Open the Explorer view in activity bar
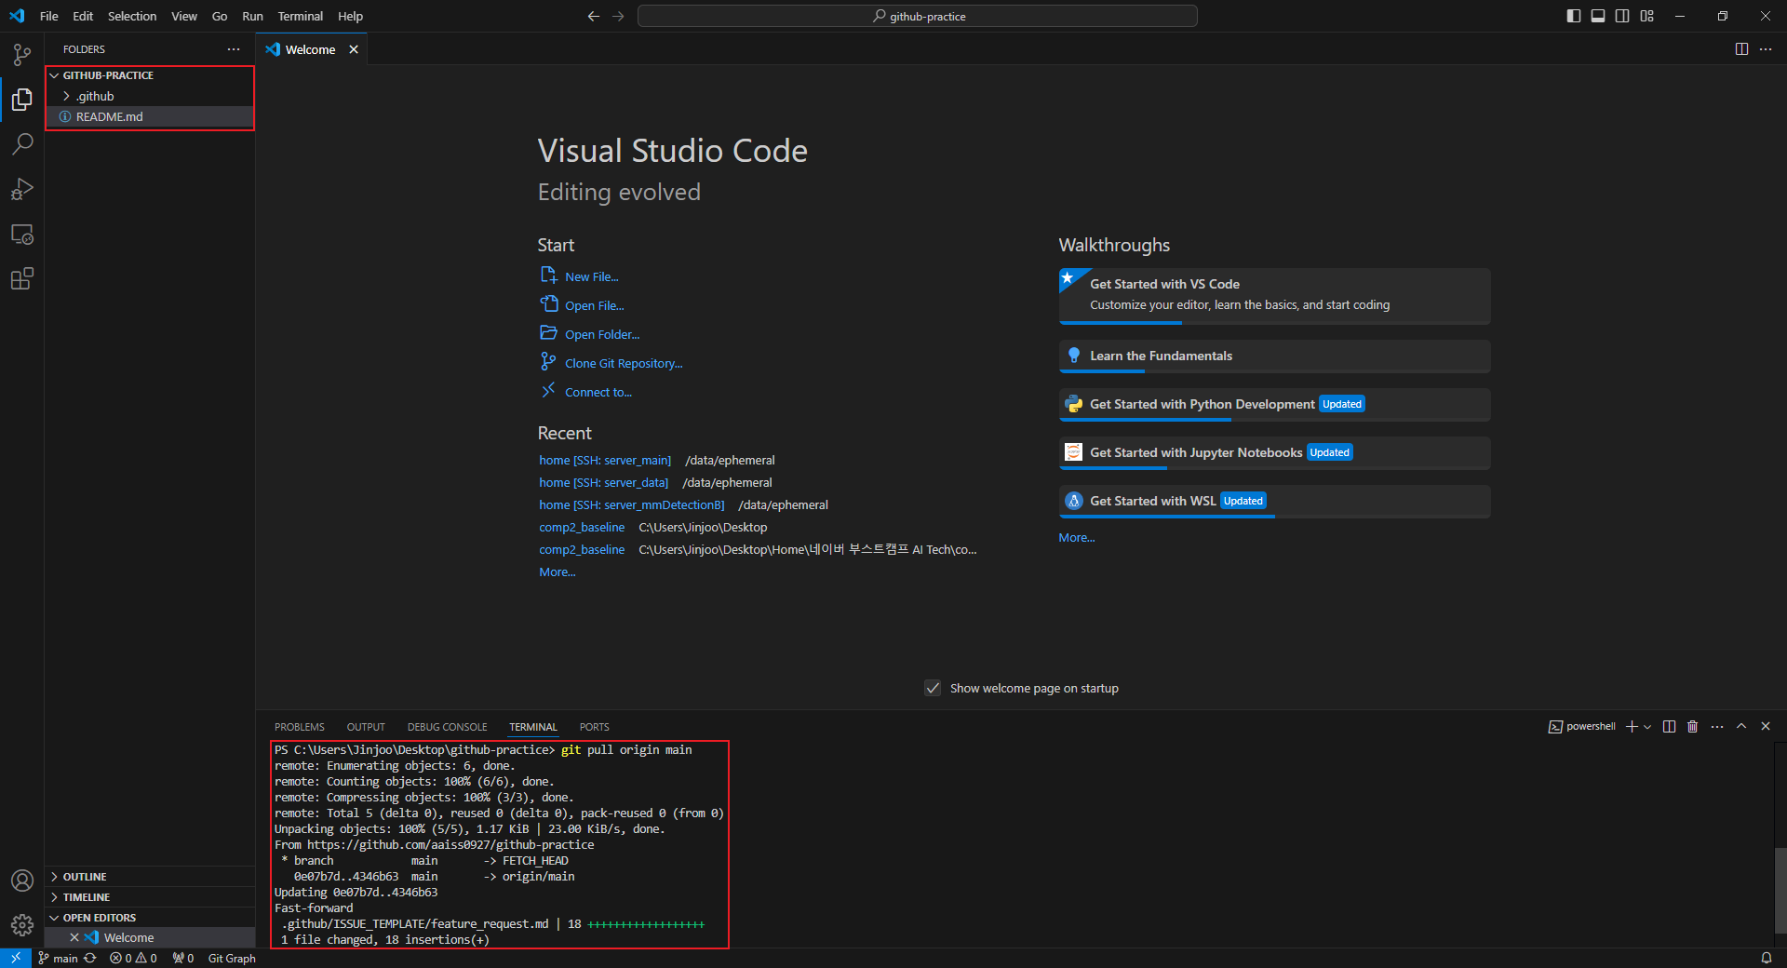The image size is (1787, 968). coord(22,99)
